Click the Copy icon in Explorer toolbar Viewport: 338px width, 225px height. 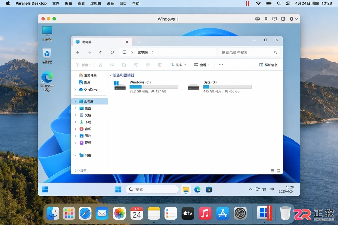coord(112,65)
